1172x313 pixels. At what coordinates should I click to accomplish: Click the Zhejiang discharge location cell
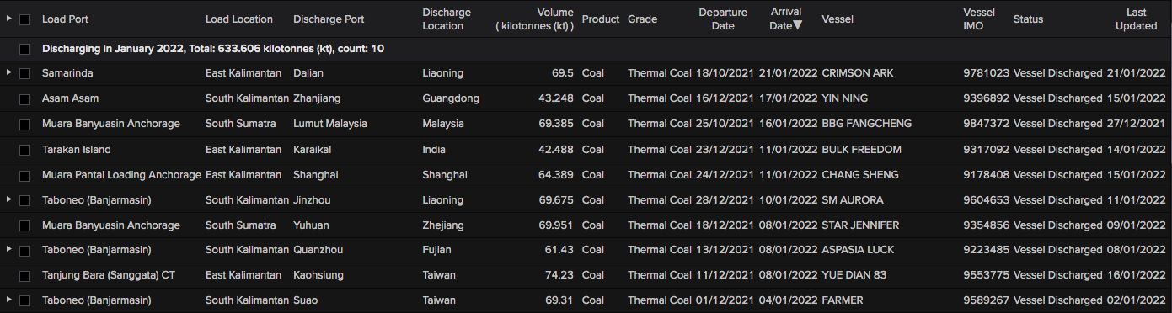(443, 225)
